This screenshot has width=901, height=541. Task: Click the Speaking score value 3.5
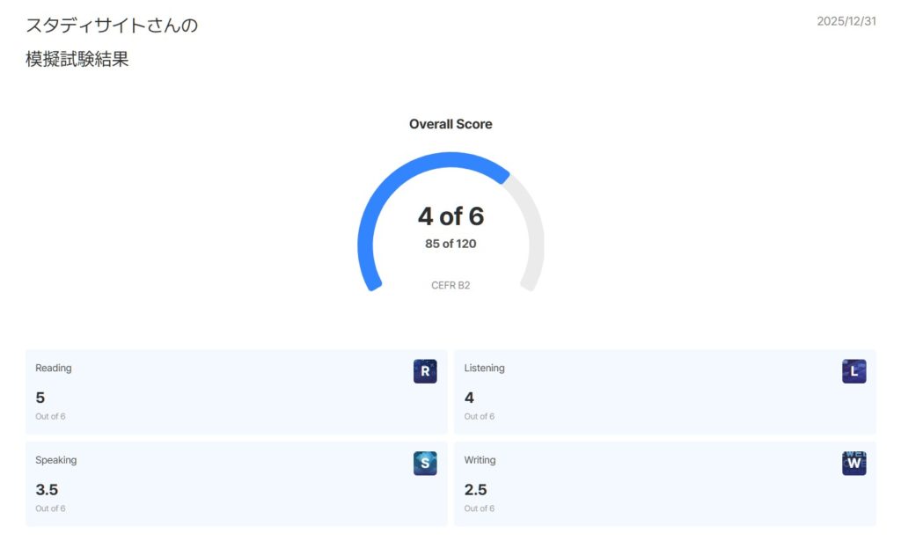47,490
